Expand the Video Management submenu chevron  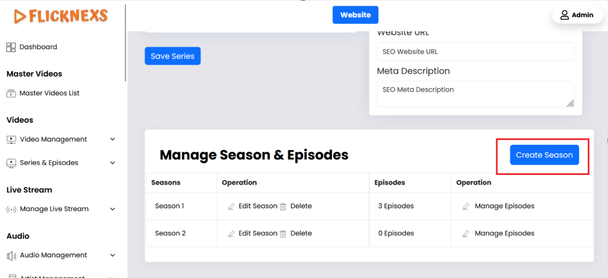(113, 140)
